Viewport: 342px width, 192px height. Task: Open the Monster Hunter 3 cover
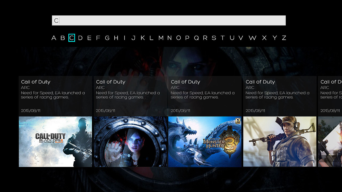[205, 142]
